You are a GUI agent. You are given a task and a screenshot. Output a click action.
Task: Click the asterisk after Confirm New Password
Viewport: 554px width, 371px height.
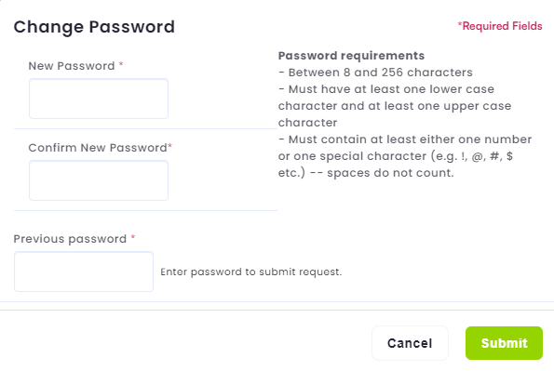coord(170,146)
